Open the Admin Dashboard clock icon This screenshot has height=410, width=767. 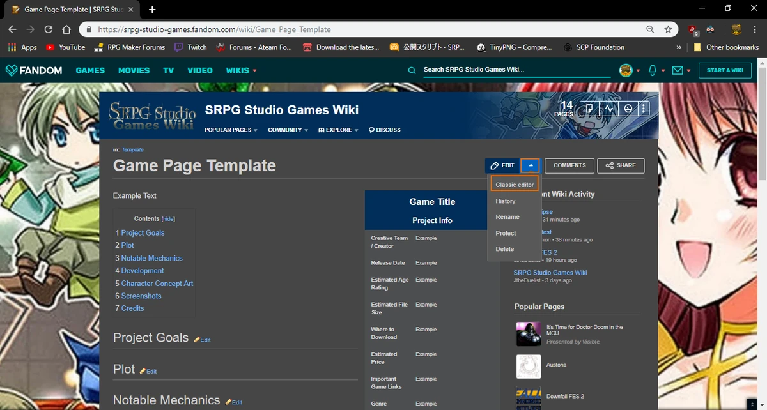(628, 108)
